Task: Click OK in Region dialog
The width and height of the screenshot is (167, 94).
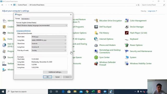Action: tap(47, 77)
